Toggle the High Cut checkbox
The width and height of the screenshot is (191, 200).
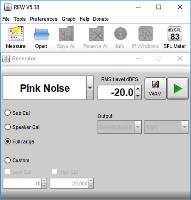tap(54, 172)
